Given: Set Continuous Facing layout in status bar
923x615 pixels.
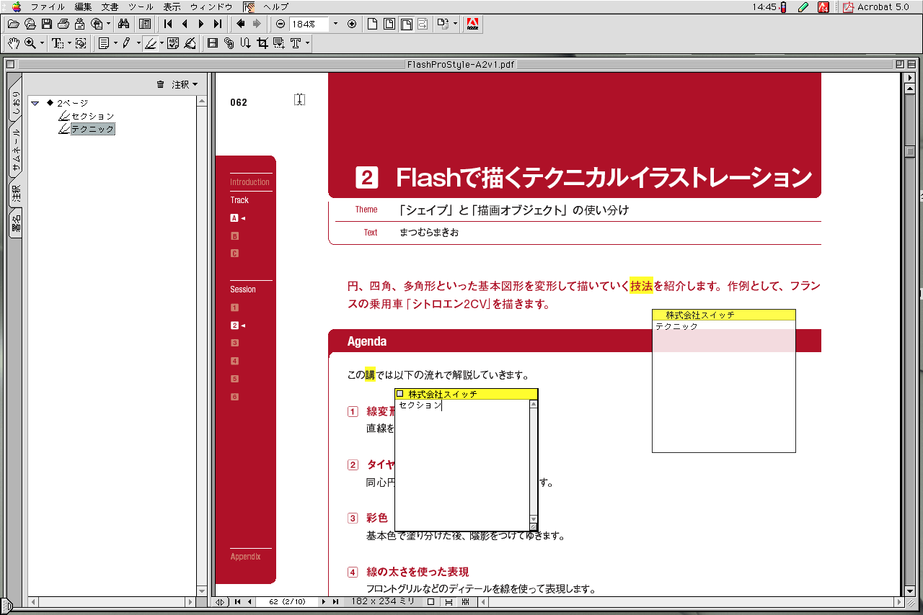Looking at the screenshot, I should tap(466, 601).
